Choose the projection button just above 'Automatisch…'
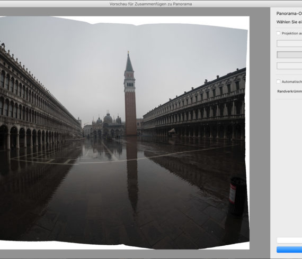 (289, 66)
